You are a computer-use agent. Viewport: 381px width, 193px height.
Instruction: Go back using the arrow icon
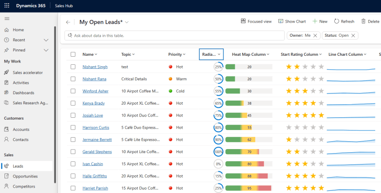pos(68,22)
